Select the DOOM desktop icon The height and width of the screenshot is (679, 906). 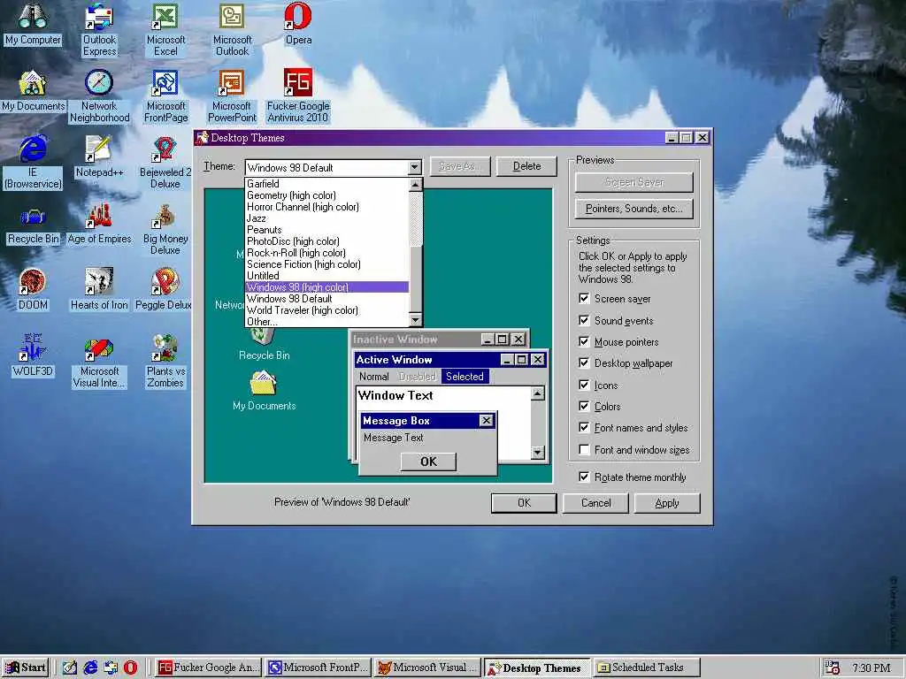33,290
